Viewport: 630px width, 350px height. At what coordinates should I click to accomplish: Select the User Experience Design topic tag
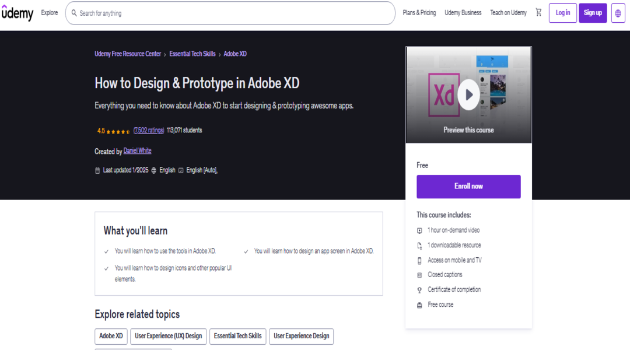pos(302,337)
